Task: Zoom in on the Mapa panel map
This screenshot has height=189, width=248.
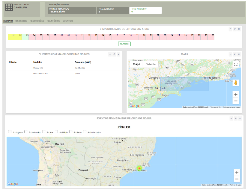Action: 236,94
